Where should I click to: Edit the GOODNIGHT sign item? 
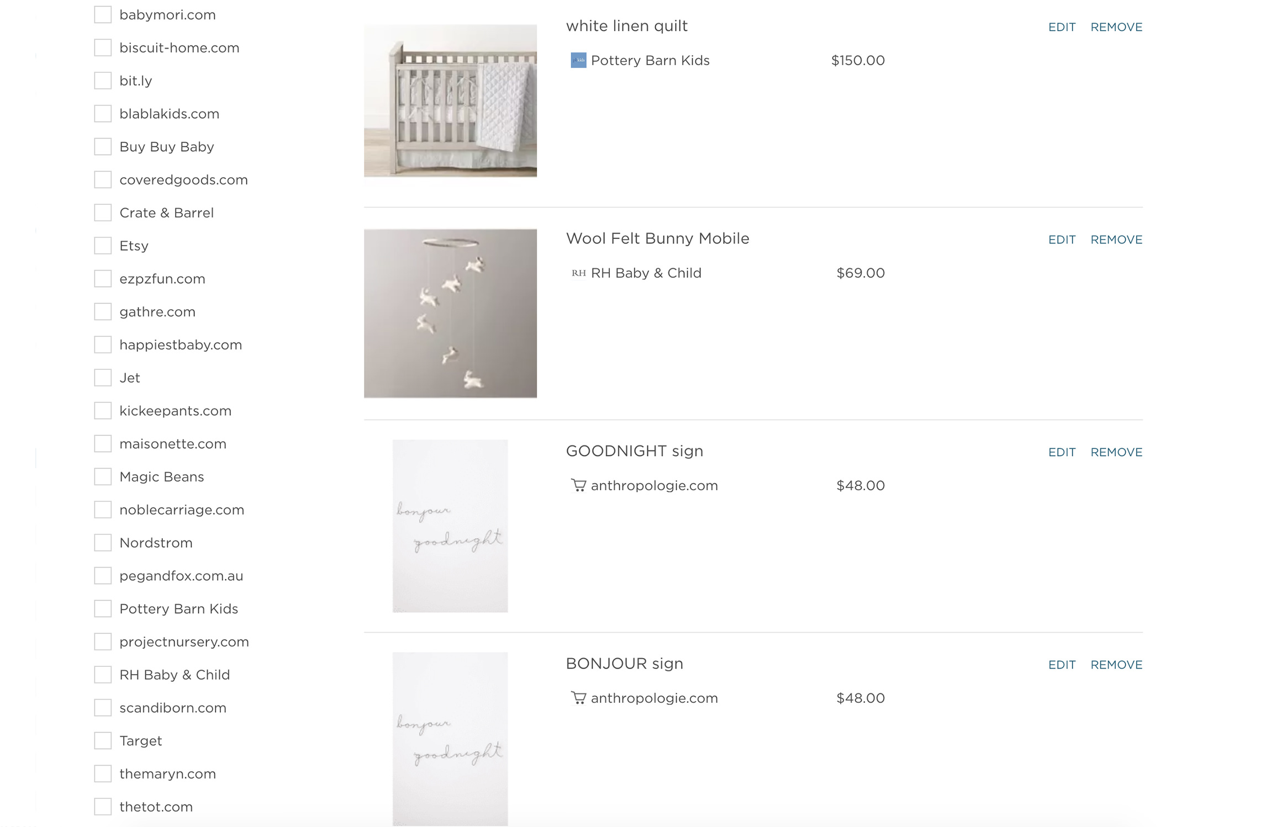[1062, 452]
